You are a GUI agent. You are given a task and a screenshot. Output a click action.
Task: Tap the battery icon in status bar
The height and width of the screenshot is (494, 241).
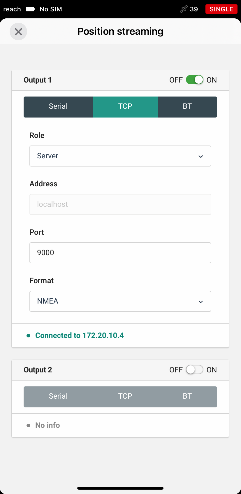pyautogui.click(x=30, y=9)
